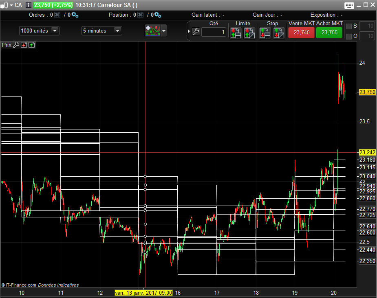This screenshot has height=298, width=377.
Task: Click red Vente MKT 23,745 button
Action: [x=302, y=33]
